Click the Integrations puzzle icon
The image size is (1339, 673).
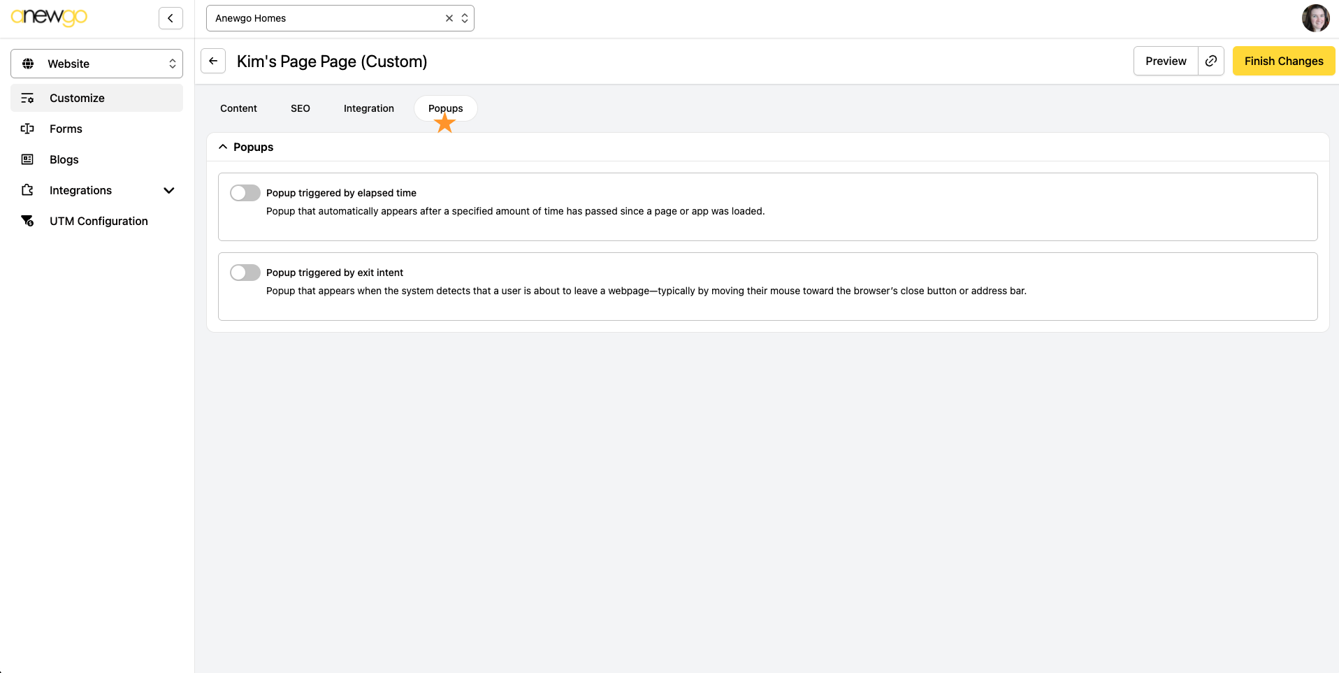click(x=27, y=190)
